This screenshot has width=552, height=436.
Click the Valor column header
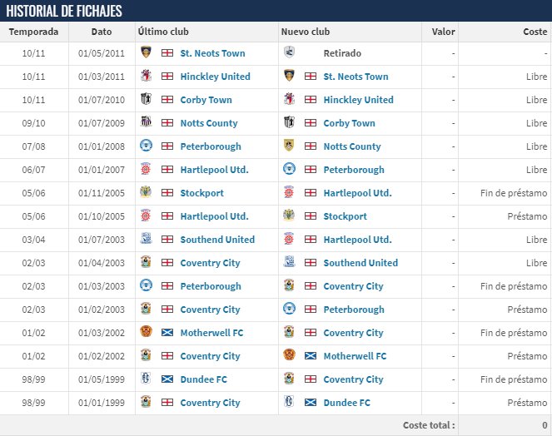click(443, 32)
